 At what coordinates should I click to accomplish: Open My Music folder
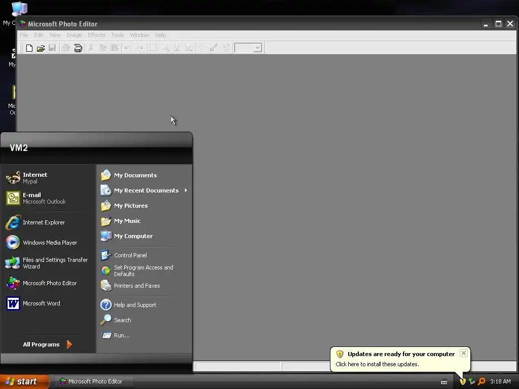pos(144,221)
